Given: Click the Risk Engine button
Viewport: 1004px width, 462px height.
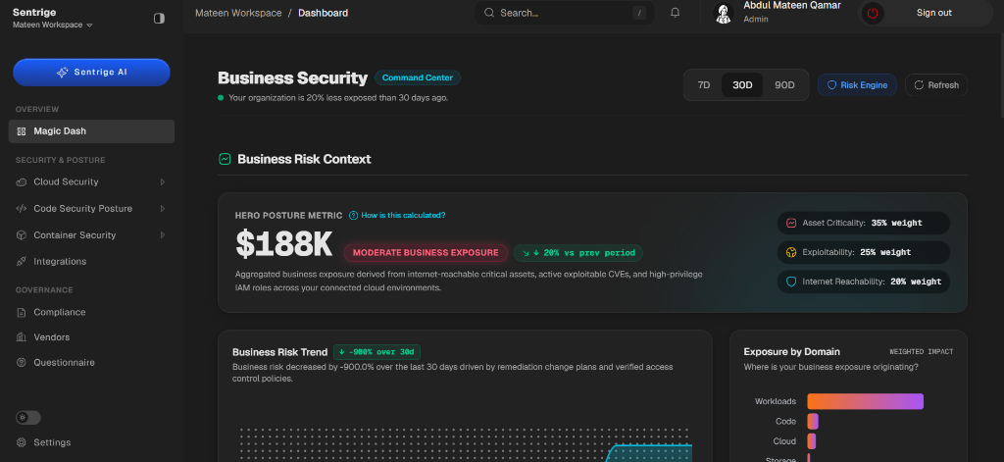Looking at the screenshot, I should click(857, 85).
